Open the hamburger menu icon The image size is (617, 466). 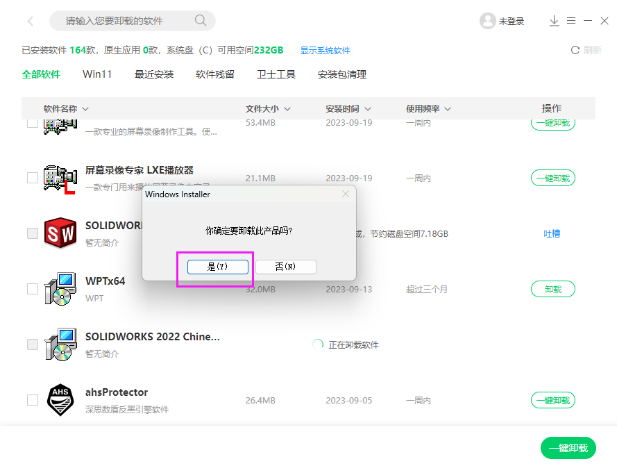[x=571, y=20]
